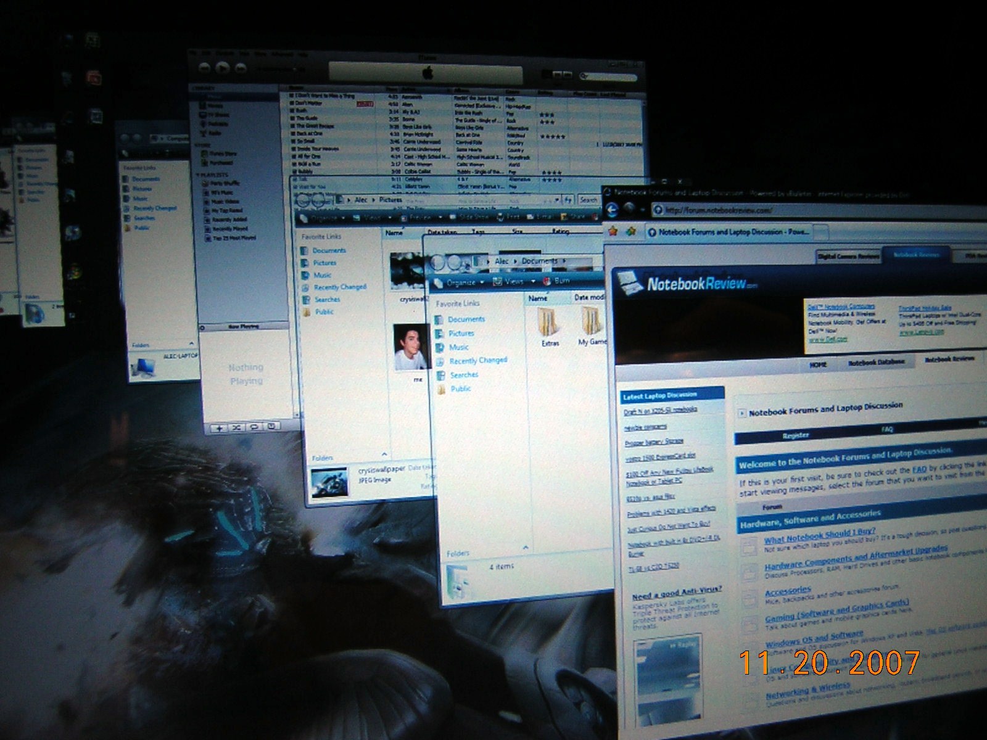Toggle iTunes repeat button below artwork

(254, 427)
